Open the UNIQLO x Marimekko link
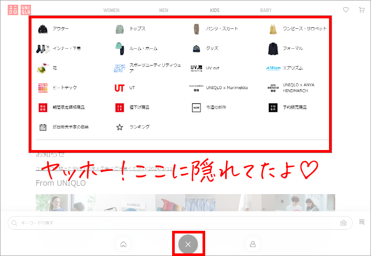 click(x=227, y=88)
